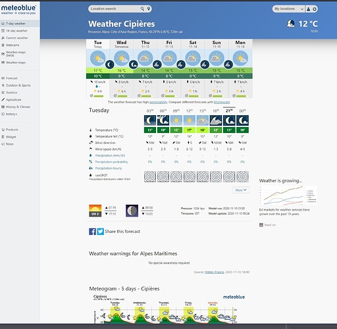Viewport: 337px width, 329px height.
Task: Click Tuesday 15:00 partly cloudy icon
Action: click(x=203, y=120)
